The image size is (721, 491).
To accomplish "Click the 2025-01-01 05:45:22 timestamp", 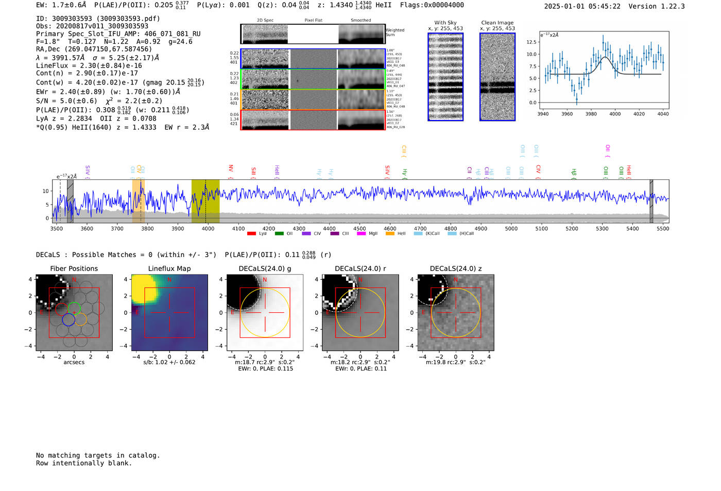I will [x=582, y=7].
